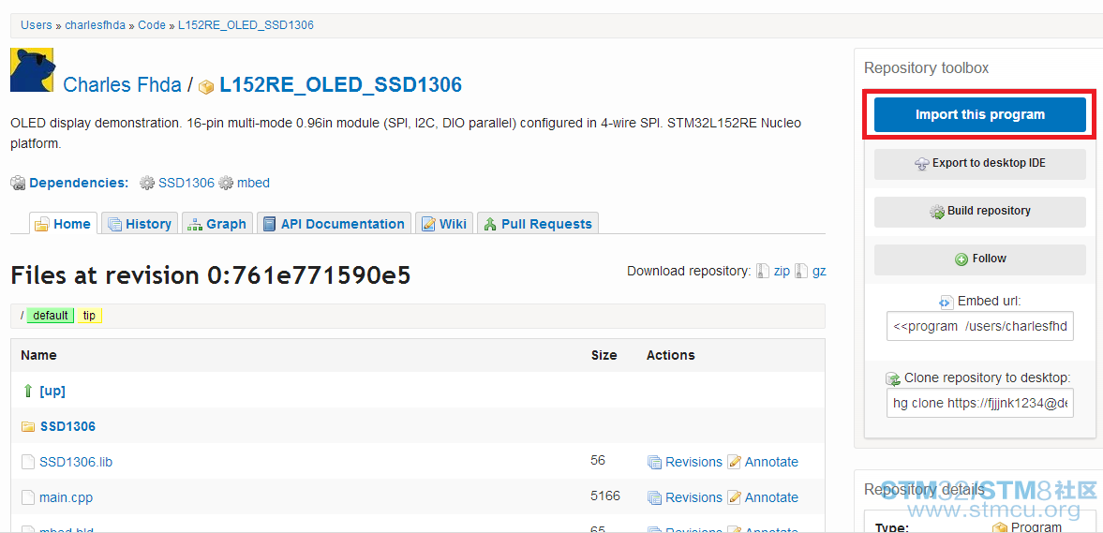Open the SSD1306 folder

[67, 426]
